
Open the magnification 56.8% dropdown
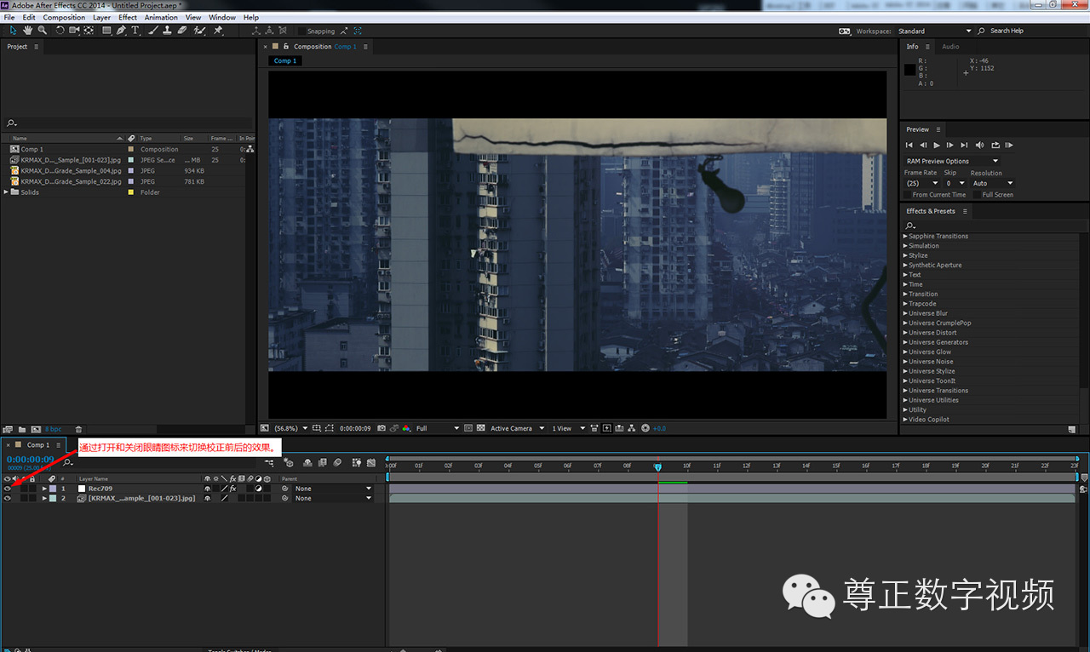coord(290,428)
